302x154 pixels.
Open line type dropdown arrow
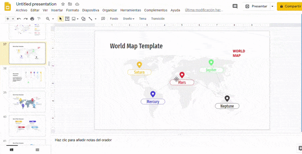(x=96, y=19)
